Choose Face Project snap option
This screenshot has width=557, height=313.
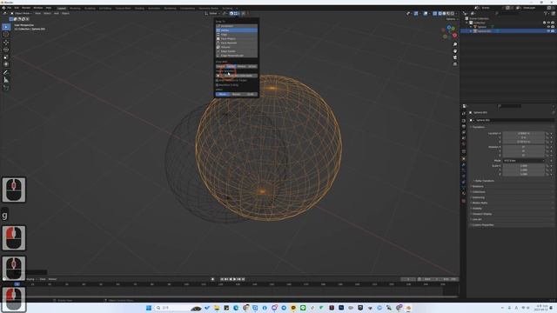[x=236, y=38]
